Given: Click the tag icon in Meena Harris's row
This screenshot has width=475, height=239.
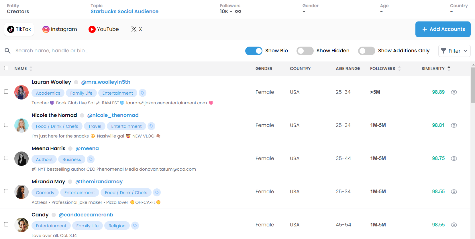Looking at the screenshot, I should click(x=91, y=159).
